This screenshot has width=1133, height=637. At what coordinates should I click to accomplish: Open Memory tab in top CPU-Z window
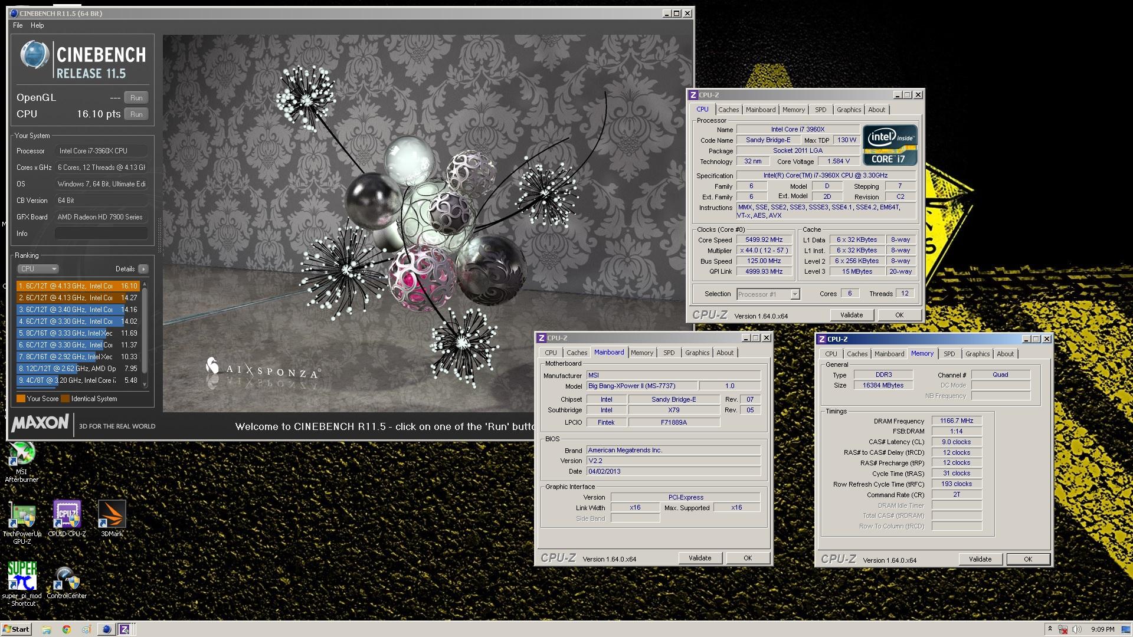pos(794,110)
